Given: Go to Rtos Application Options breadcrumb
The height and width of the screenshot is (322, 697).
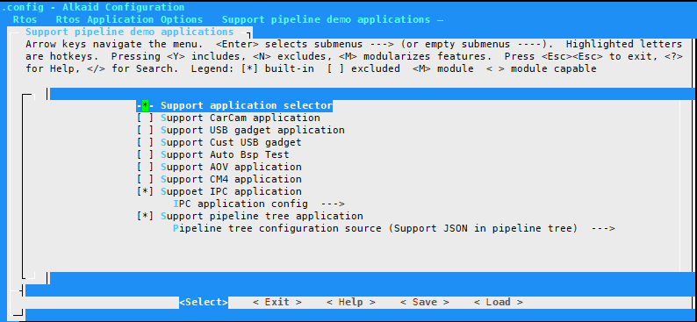Looking at the screenshot, I should click(x=129, y=19).
